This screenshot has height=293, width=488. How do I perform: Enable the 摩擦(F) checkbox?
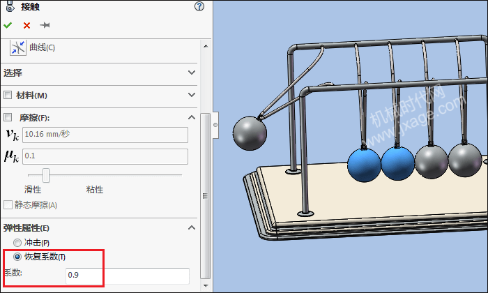(x=8, y=117)
